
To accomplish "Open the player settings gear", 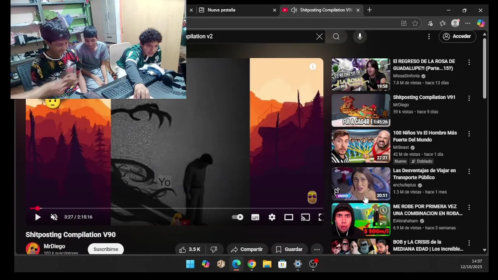I will (x=272, y=217).
